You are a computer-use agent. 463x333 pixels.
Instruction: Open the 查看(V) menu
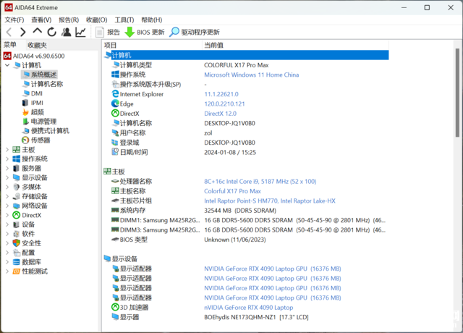point(41,20)
